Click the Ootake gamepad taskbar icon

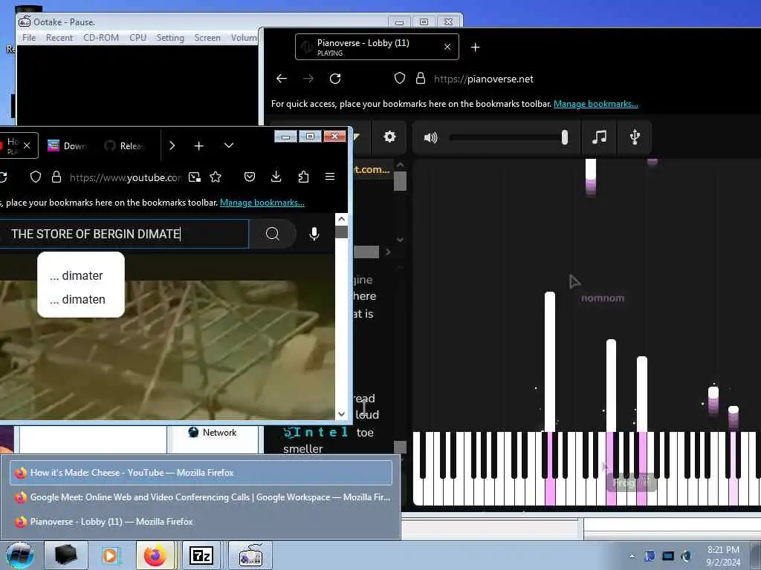tap(250, 555)
